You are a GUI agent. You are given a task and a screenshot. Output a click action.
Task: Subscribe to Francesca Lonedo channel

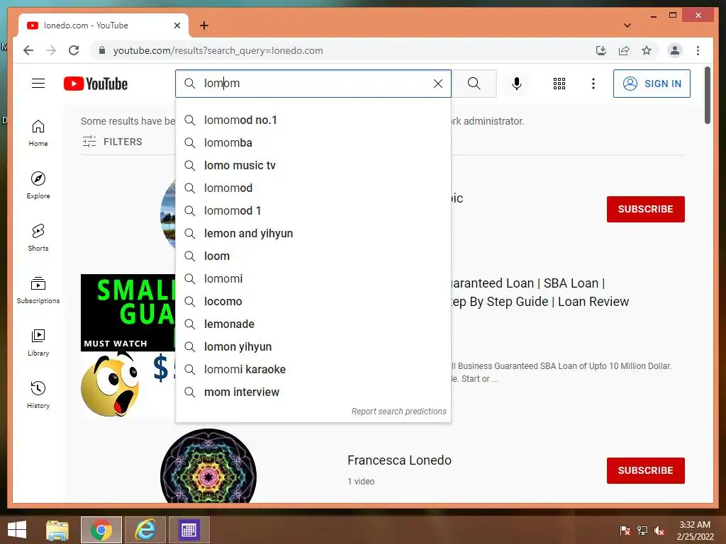pyautogui.click(x=645, y=470)
